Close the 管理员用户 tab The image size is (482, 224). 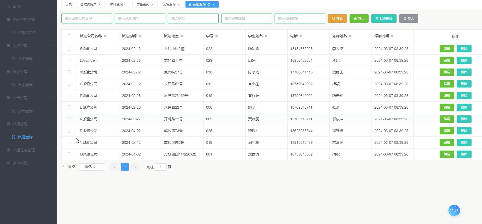click(x=100, y=4)
